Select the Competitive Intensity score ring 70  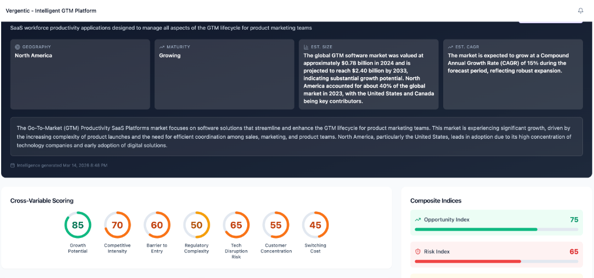point(117,225)
